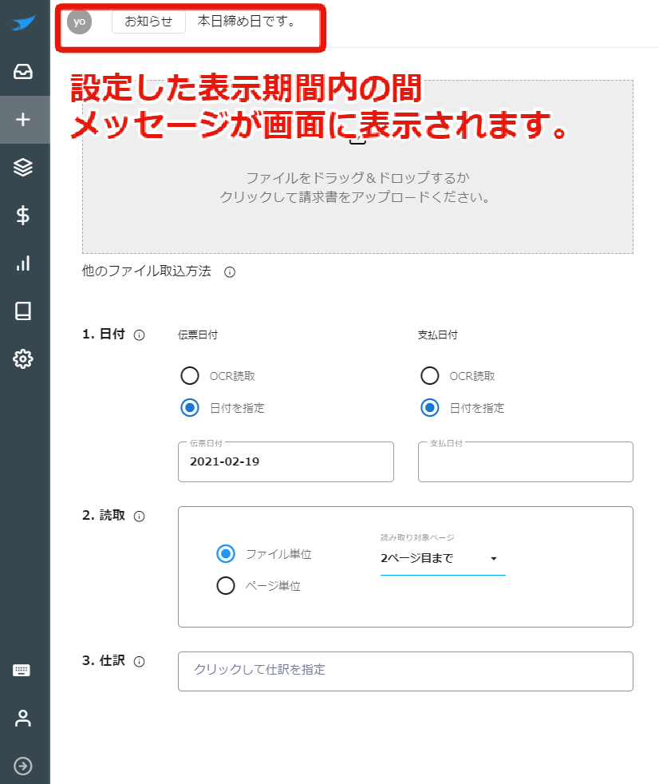Click 他のファイル取込方法 link
This screenshot has width=659, height=784.
pos(146,271)
